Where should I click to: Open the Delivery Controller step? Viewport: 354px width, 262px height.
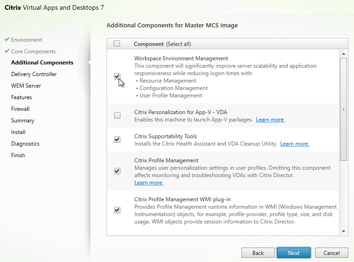34,74
